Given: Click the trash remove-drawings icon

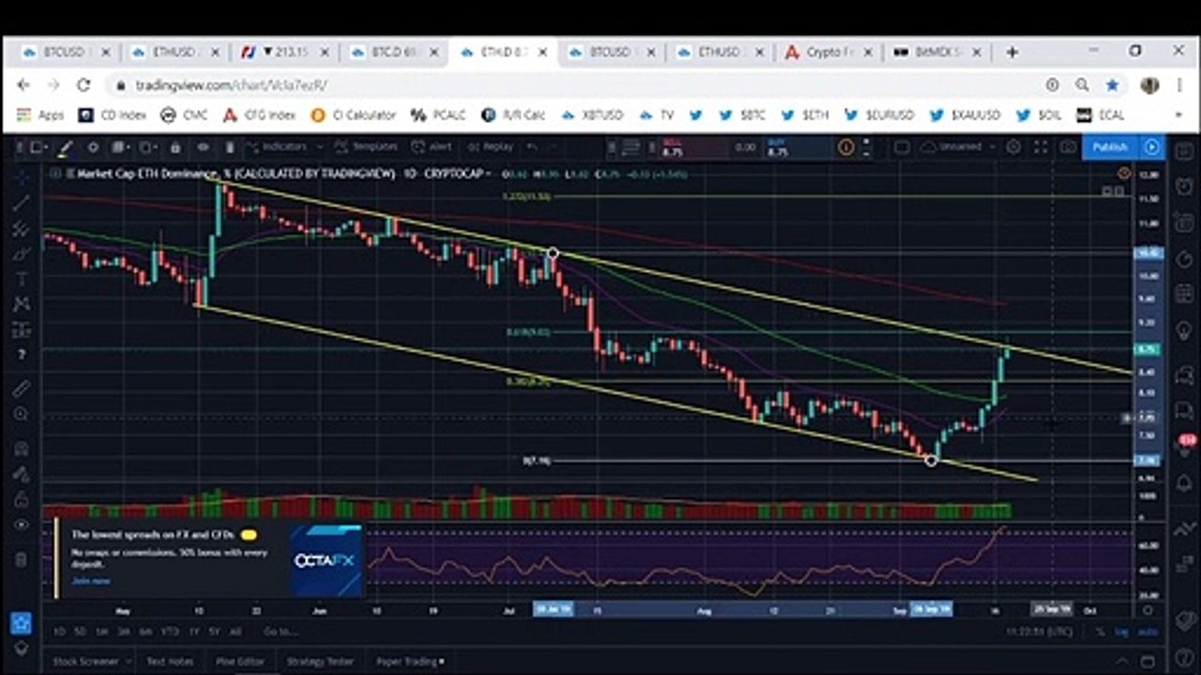Looking at the screenshot, I should (x=230, y=147).
